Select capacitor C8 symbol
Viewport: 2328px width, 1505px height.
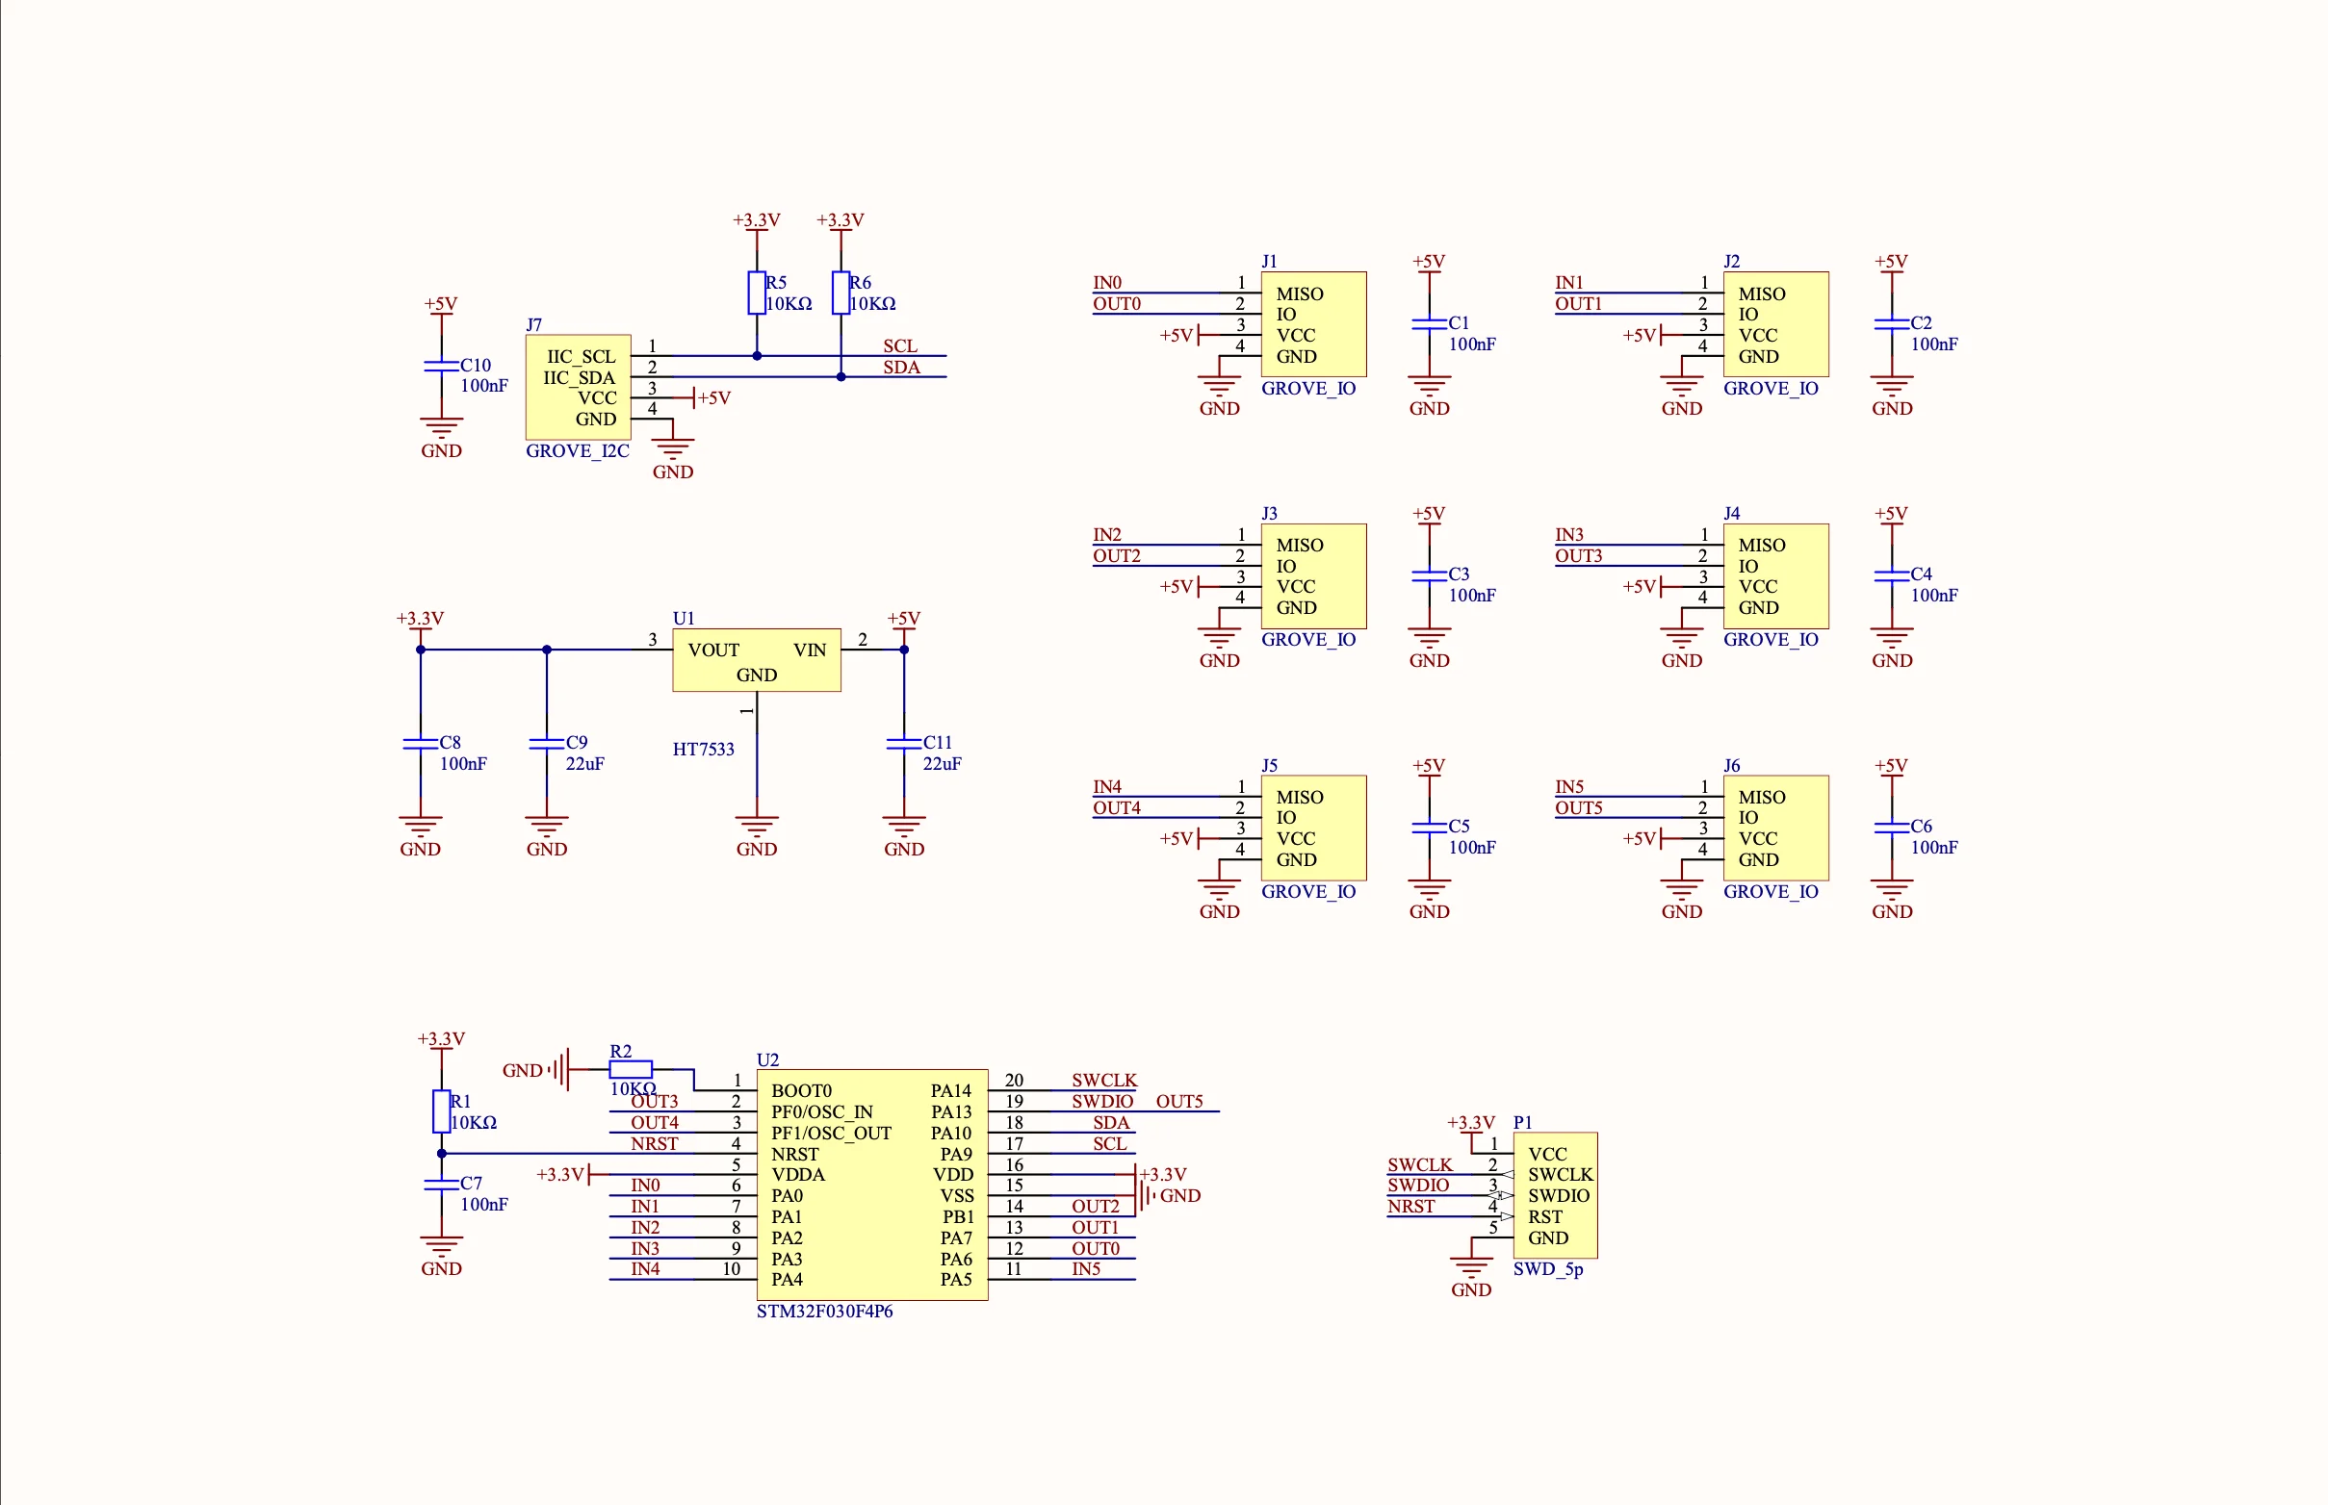coord(421,744)
